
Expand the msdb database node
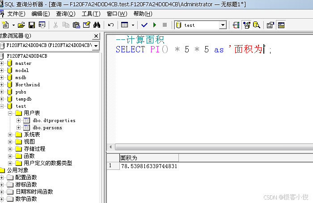click(x=2, y=78)
